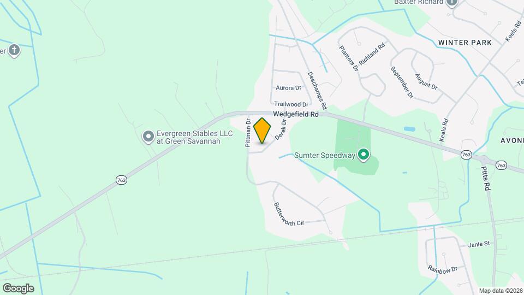Select the Baxter Richard location pin
524x295 pixels.
pyautogui.click(x=452, y=3)
